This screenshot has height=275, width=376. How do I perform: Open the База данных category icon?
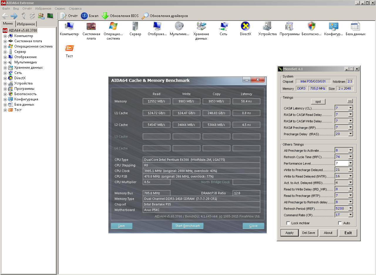pyautogui.click(x=355, y=26)
